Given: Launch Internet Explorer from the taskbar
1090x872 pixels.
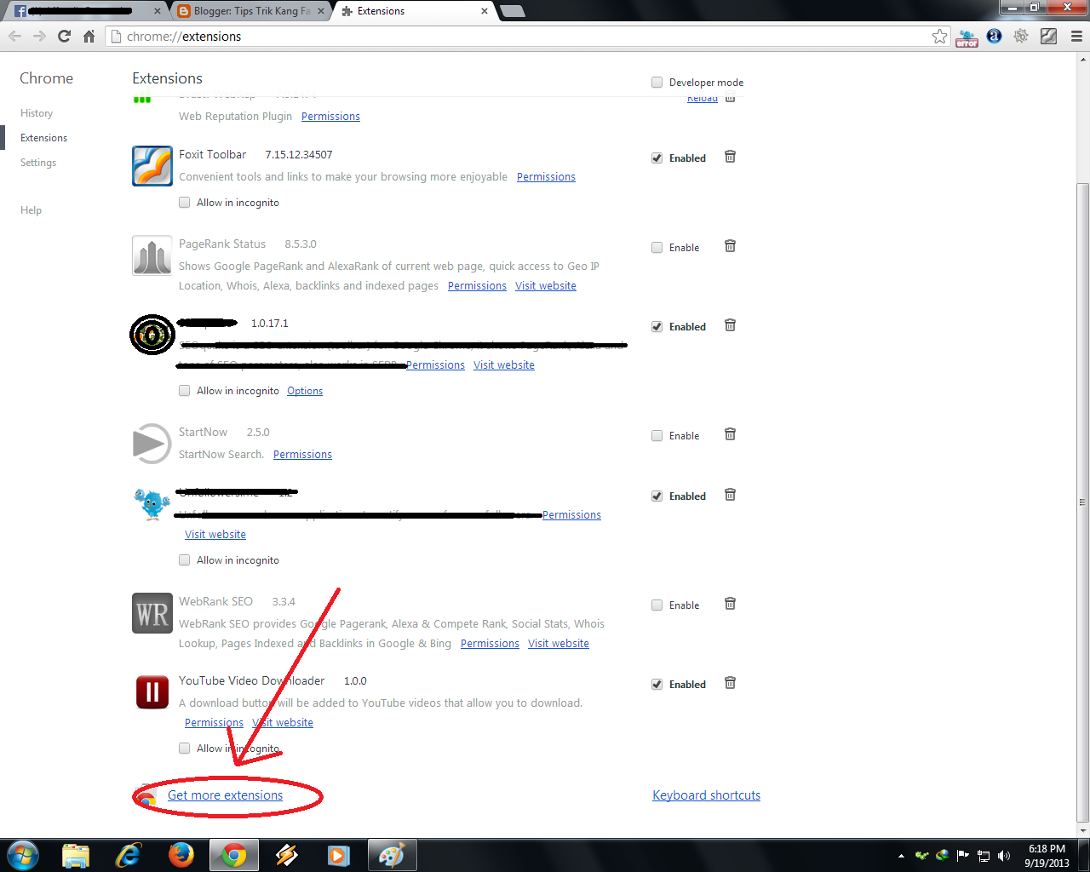Looking at the screenshot, I should [128, 855].
